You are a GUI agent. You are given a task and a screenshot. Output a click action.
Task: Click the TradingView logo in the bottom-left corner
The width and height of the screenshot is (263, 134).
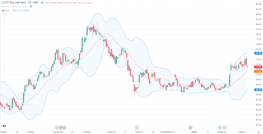4,126
